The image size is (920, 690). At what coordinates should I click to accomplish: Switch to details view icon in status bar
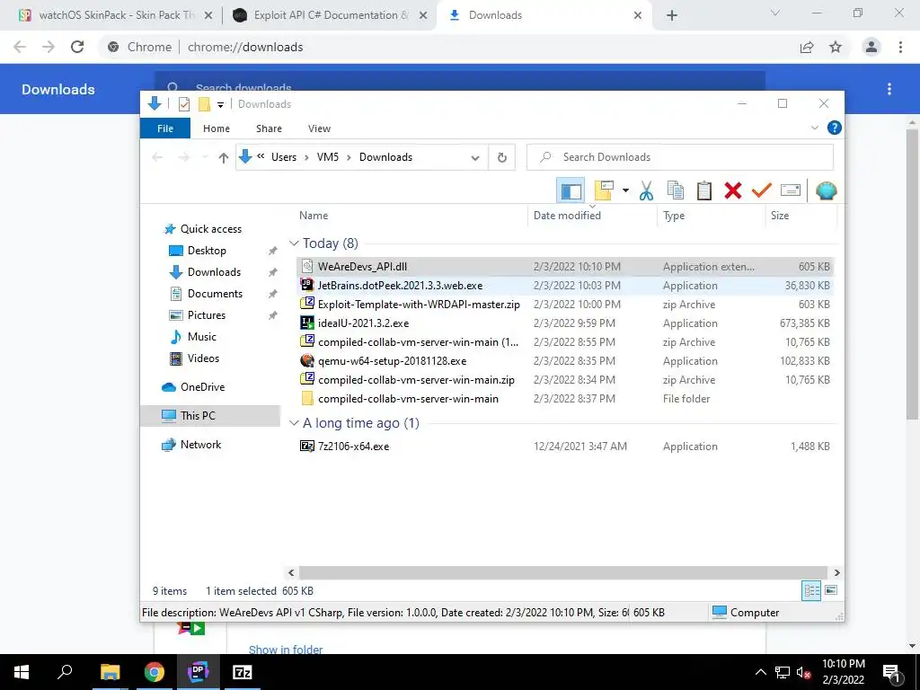[x=811, y=591]
